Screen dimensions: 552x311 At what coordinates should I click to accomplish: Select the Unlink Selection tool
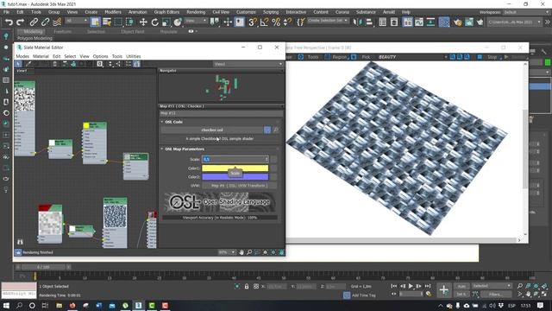(x=45, y=22)
